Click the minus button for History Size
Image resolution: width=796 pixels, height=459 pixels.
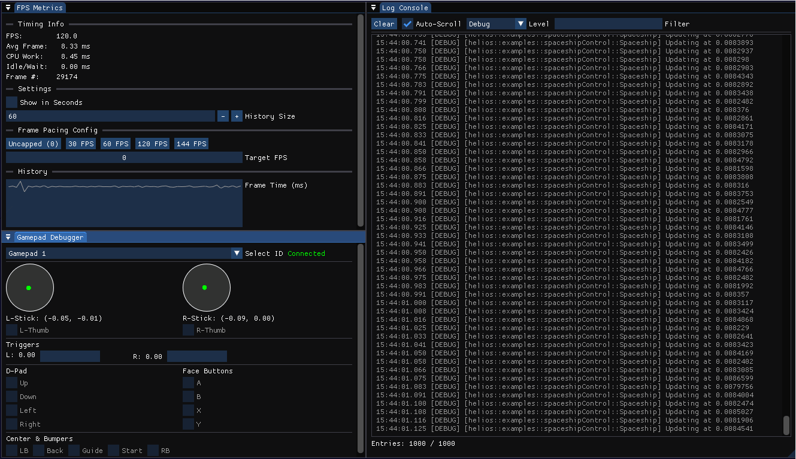pos(223,116)
